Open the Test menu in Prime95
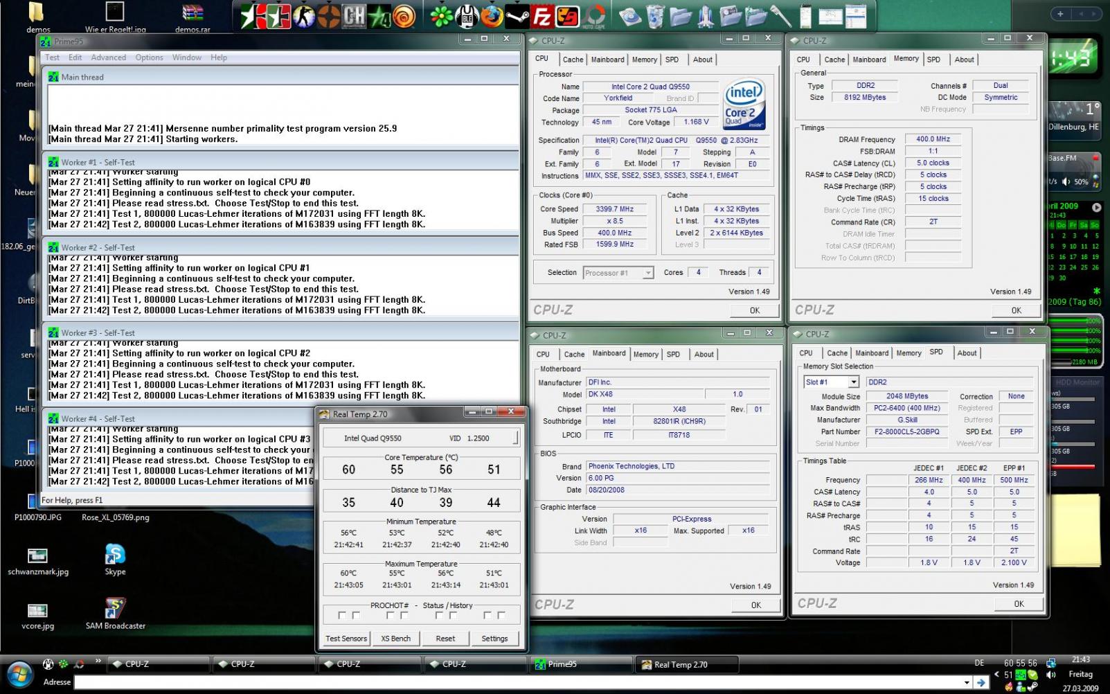The image size is (1110, 694). [x=53, y=57]
